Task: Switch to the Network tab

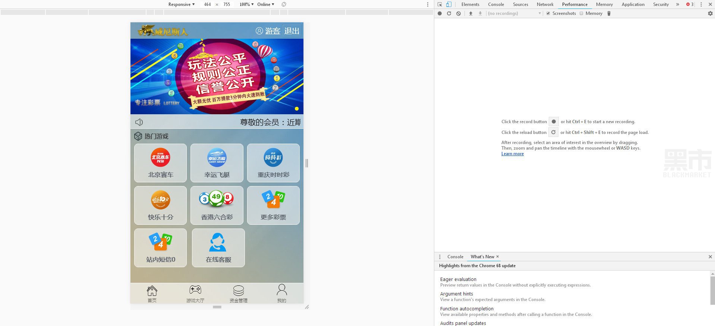Action: click(545, 4)
